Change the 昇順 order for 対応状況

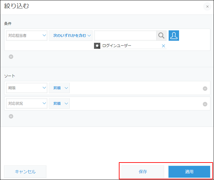[x=59, y=104]
